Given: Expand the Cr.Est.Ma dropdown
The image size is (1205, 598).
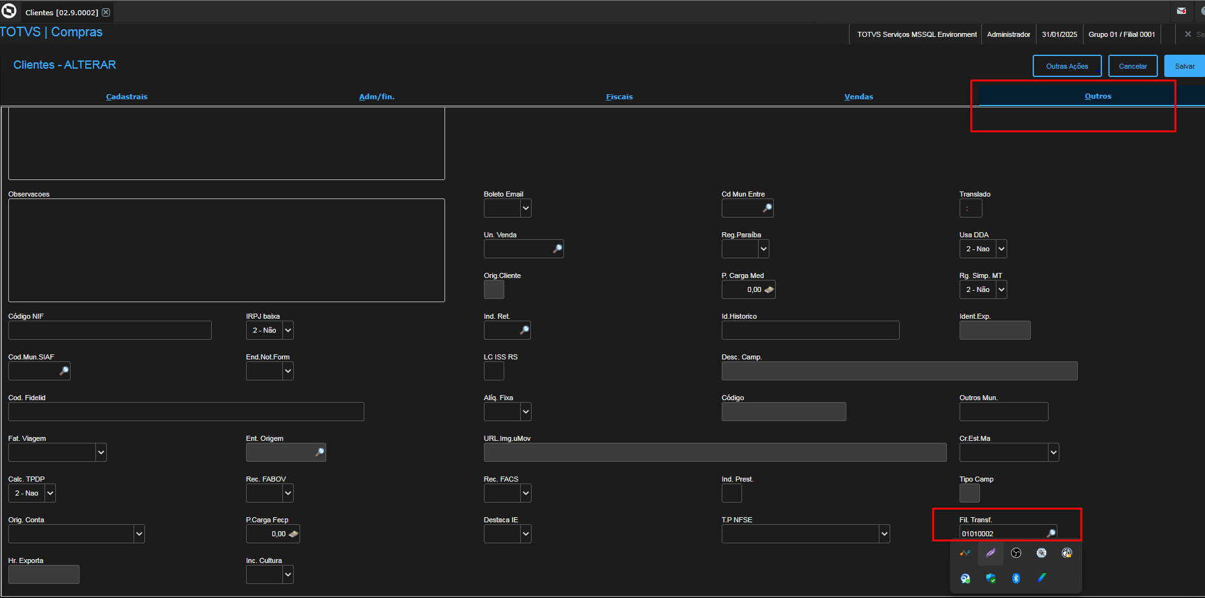Looking at the screenshot, I should (x=1054, y=452).
